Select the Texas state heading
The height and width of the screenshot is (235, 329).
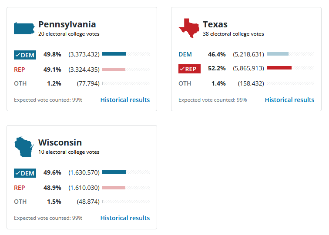coord(215,24)
